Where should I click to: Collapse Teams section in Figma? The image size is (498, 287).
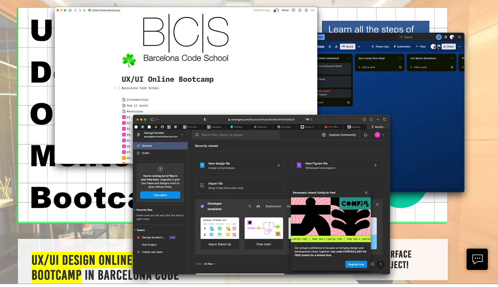coord(135,230)
